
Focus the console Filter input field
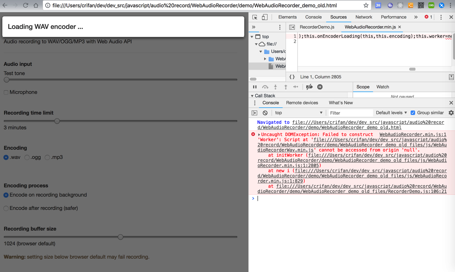click(x=350, y=113)
